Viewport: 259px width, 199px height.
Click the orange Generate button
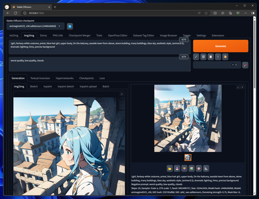(x=221, y=46)
